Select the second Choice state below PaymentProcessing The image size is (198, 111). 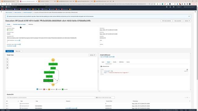49,76
